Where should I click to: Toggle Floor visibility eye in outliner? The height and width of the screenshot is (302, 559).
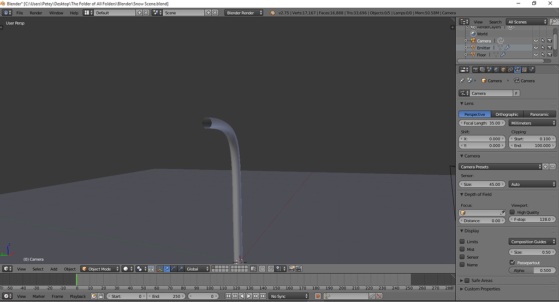click(536, 55)
